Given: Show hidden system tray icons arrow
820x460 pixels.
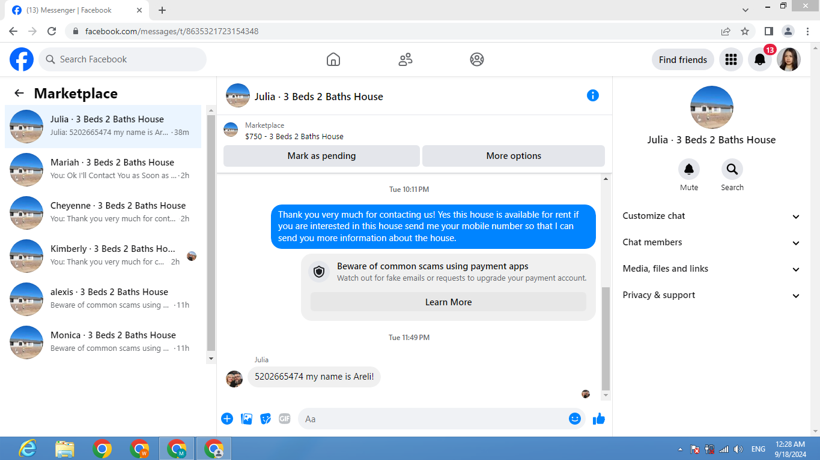Looking at the screenshot, I should tap(680, 449).
